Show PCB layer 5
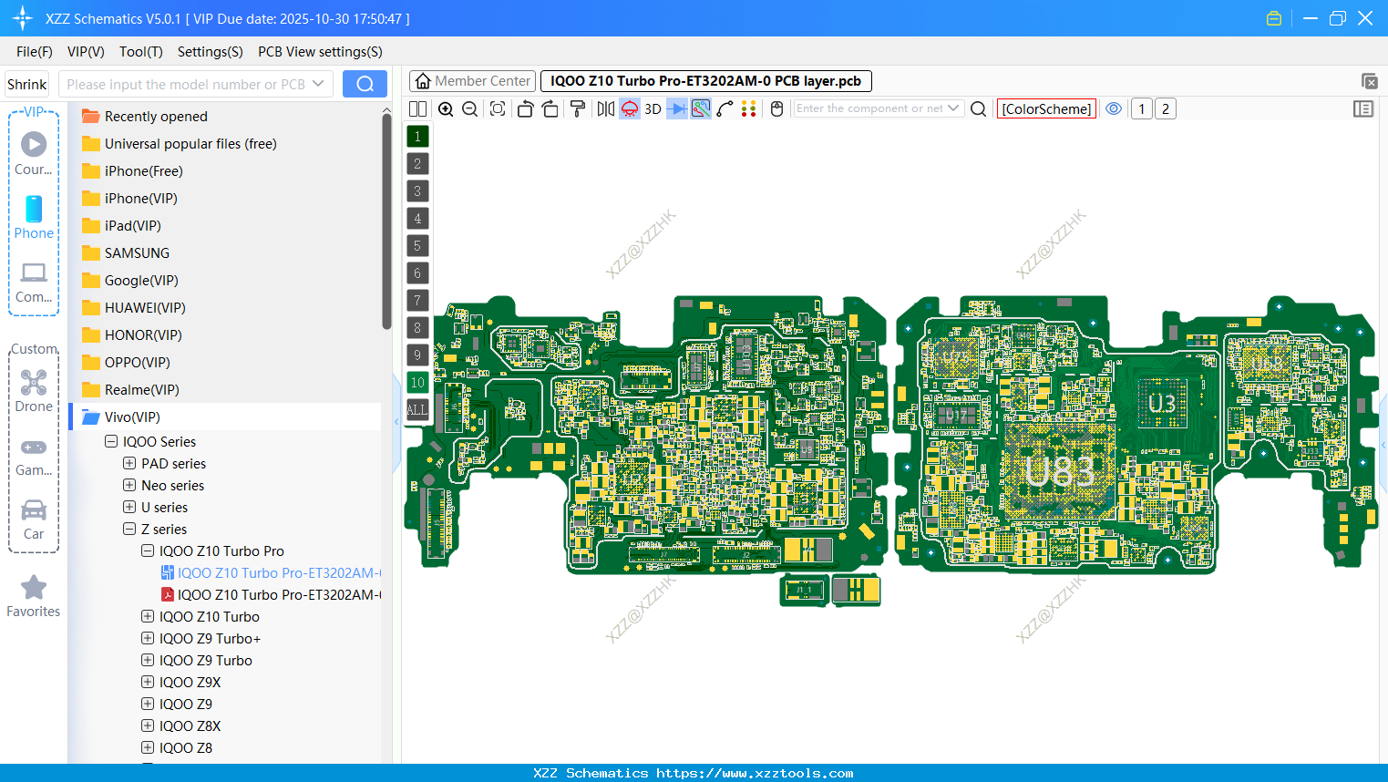The width and height of the screenshot is (1388, 782). pyautogui.click(x=417, y=245)
